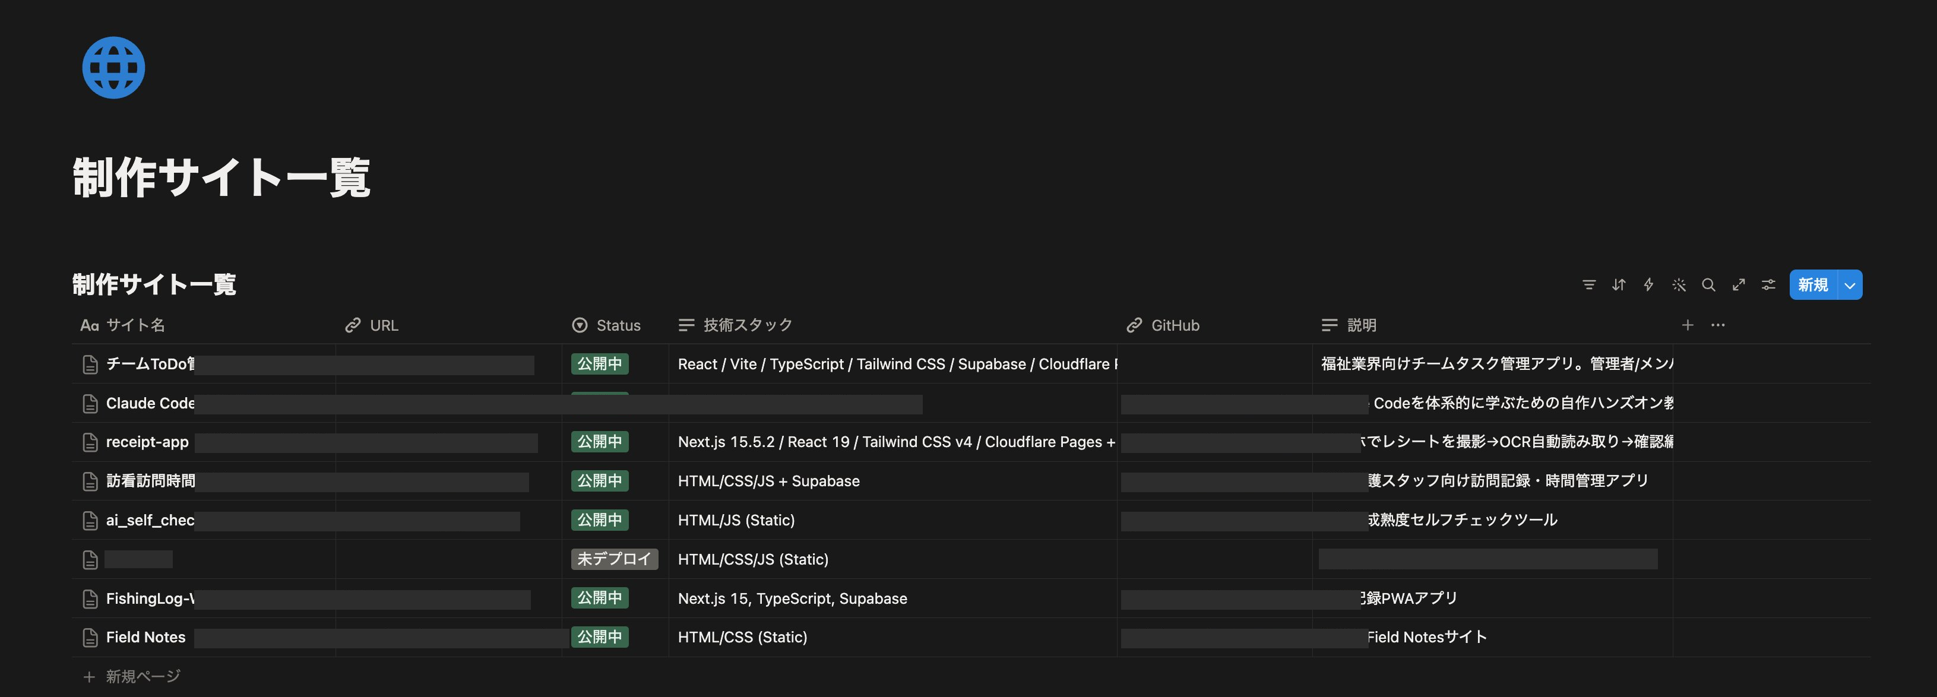Click 公開中 status in ai_self_chec row
This screenshot has width=1937, height=697.
599,520
